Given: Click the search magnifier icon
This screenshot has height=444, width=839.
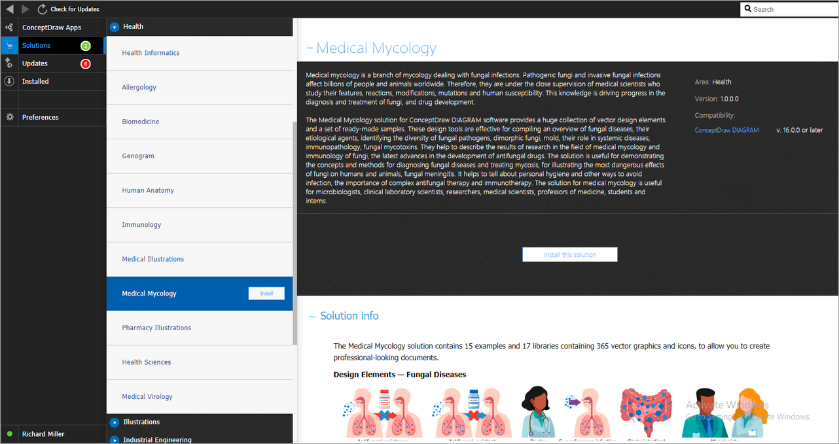Looking at the screenshot, I should 748,9.
